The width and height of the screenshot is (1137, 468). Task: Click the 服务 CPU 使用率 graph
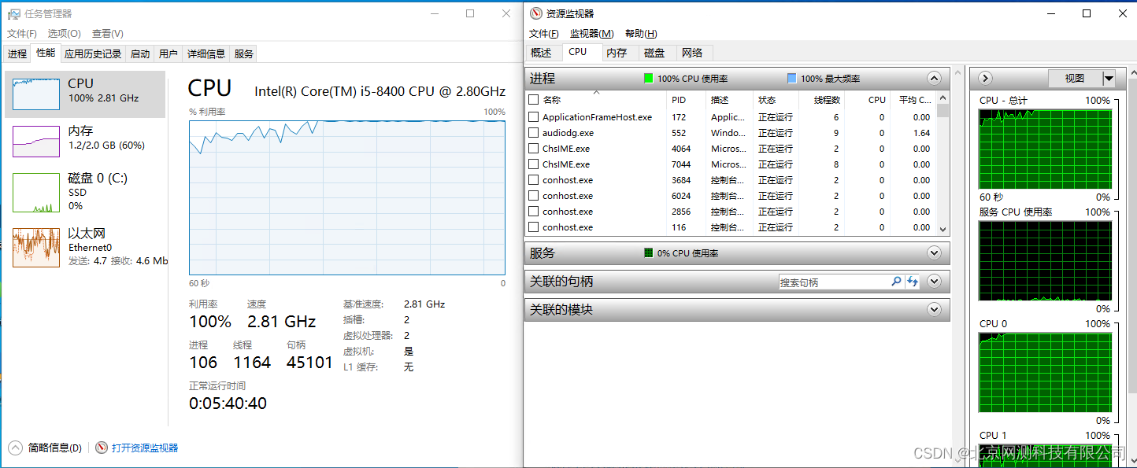click(x=1045, y=261)
